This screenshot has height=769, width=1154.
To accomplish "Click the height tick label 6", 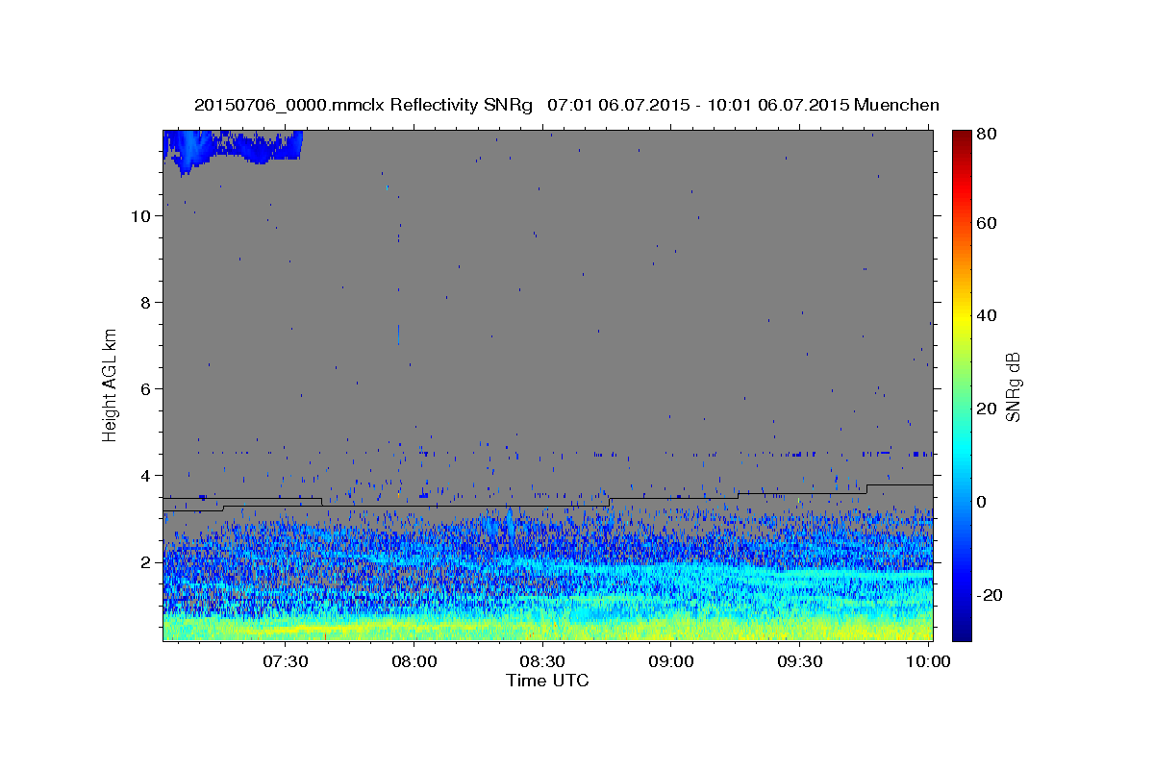I will point(145,389).
